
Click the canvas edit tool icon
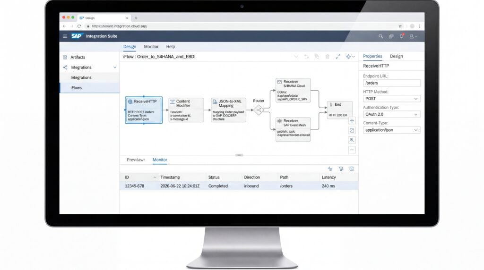[x=352, y=130]
